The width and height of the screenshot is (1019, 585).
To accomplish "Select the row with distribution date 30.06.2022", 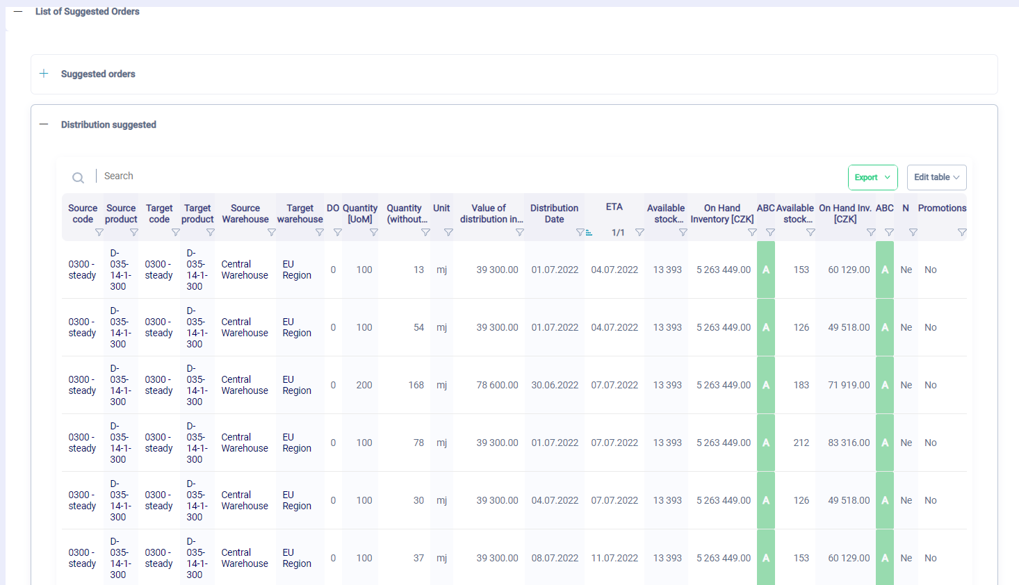I will [555, 385].
